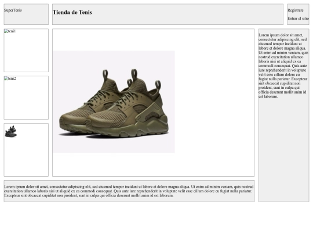Screen dimensions: 313x234
Task: Select the teni2 broken image thumbnail
Action: click(x=10, y=79)
